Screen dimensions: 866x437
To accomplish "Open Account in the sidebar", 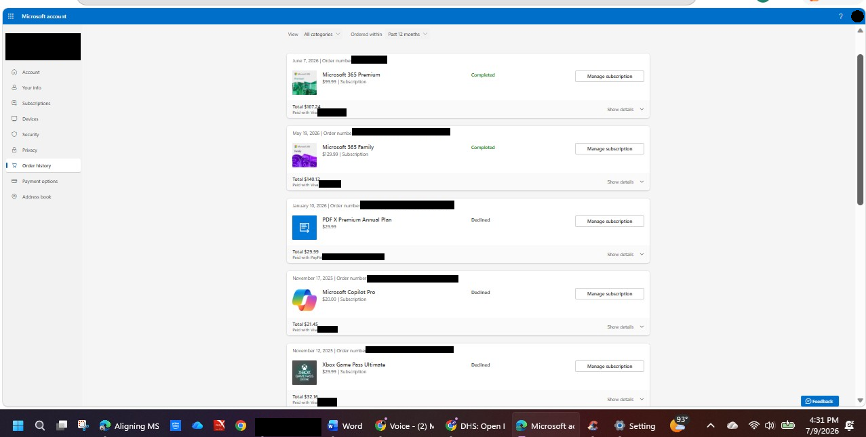I will tap(31, 72).
